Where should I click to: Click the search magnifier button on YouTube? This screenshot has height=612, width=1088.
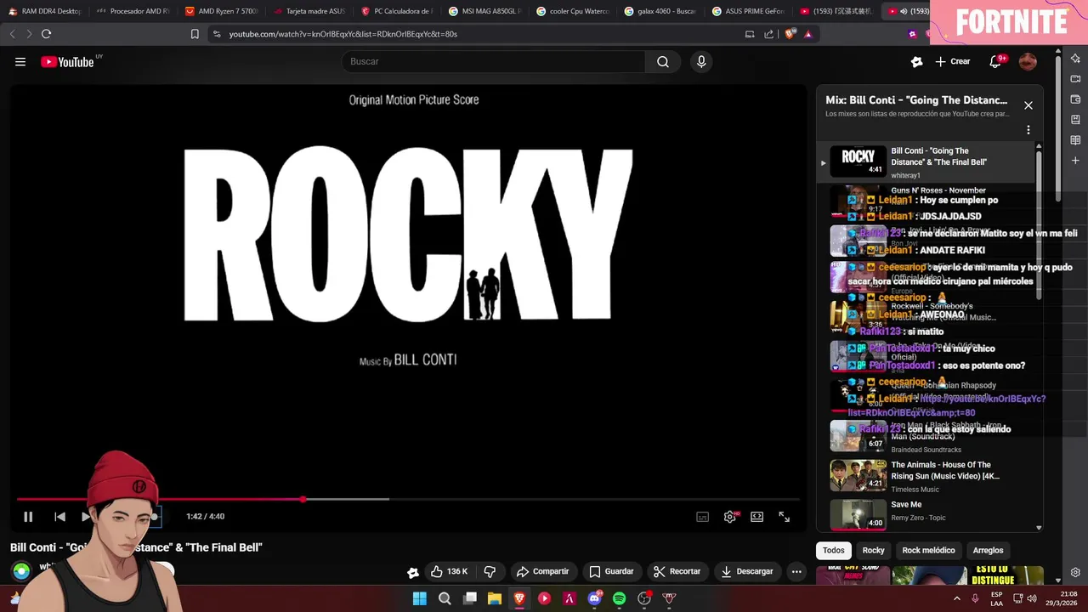pyautogui.click(x=663, y=61)
